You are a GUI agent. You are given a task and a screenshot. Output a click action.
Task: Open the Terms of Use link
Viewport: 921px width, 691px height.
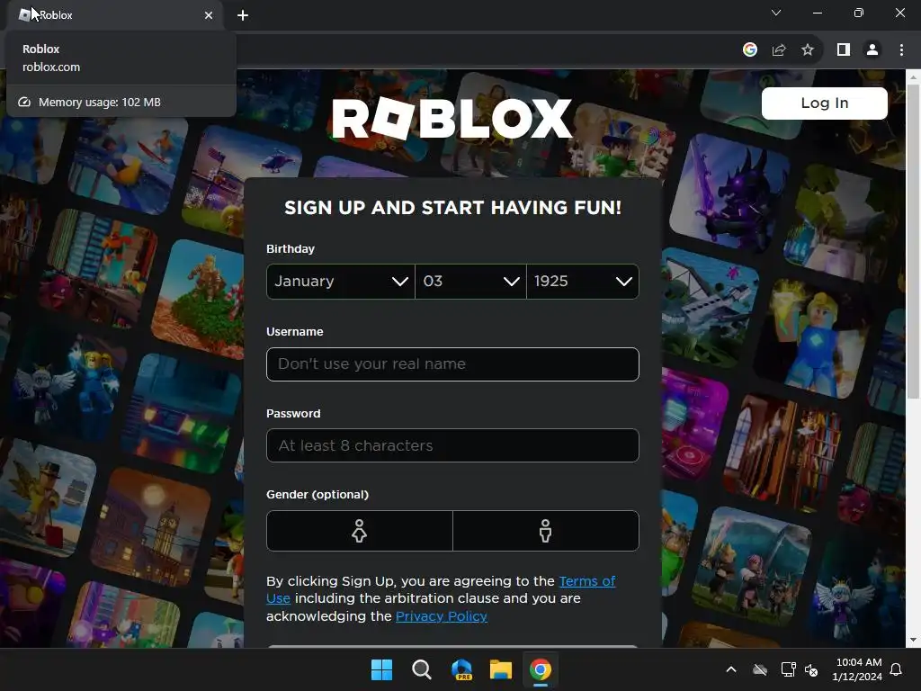586,581
